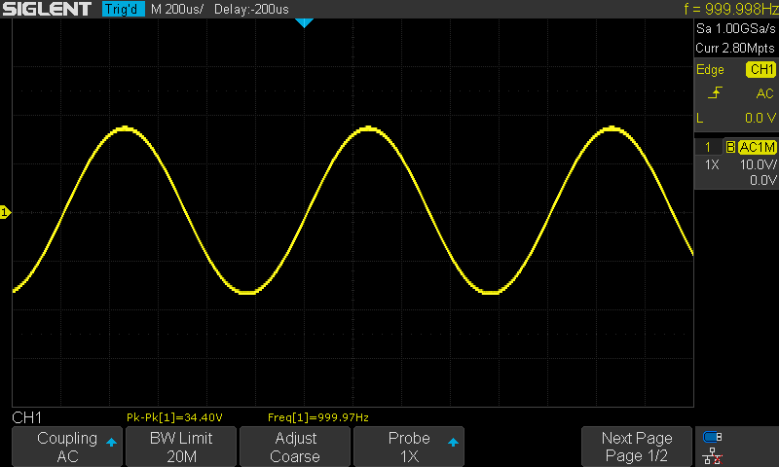Open the Probe 1X softkey menu

(x=409, y=447)
